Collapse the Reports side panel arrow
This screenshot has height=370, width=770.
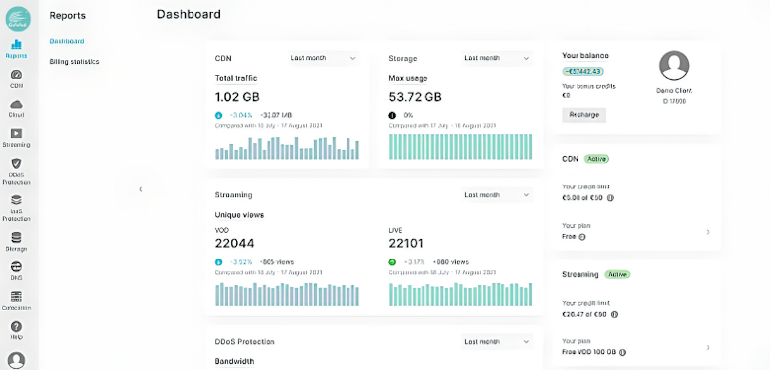(x=141, y=189)
